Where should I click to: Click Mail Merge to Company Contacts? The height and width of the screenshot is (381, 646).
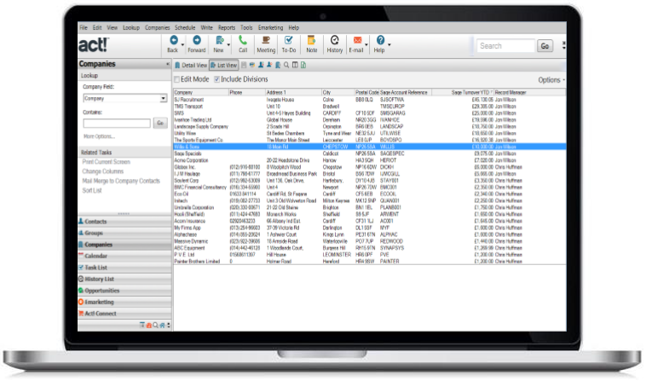[121, 181]
